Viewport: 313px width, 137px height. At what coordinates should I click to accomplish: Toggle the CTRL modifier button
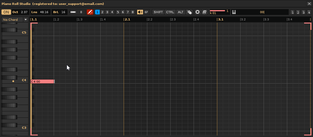(x=170, y=12)
